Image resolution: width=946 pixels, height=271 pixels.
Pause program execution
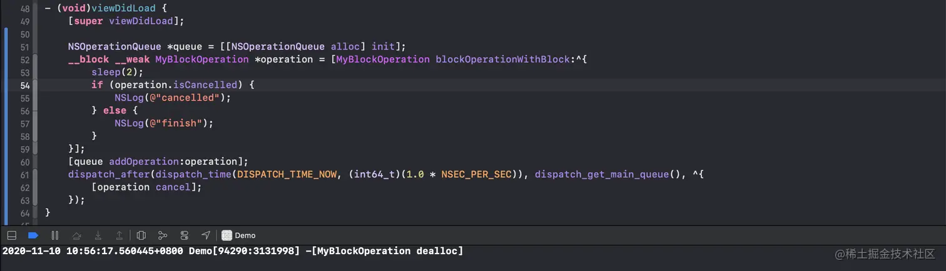(55, 235)
